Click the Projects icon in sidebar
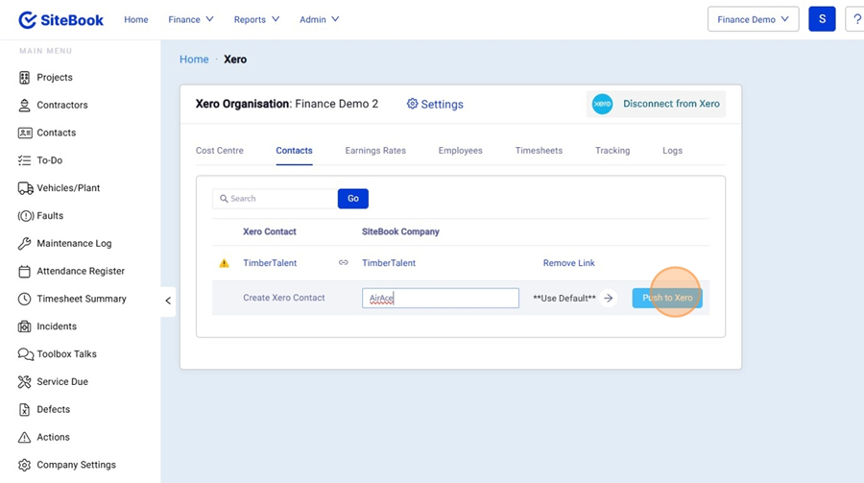This screenshot has height=483, width=864. 25,78
